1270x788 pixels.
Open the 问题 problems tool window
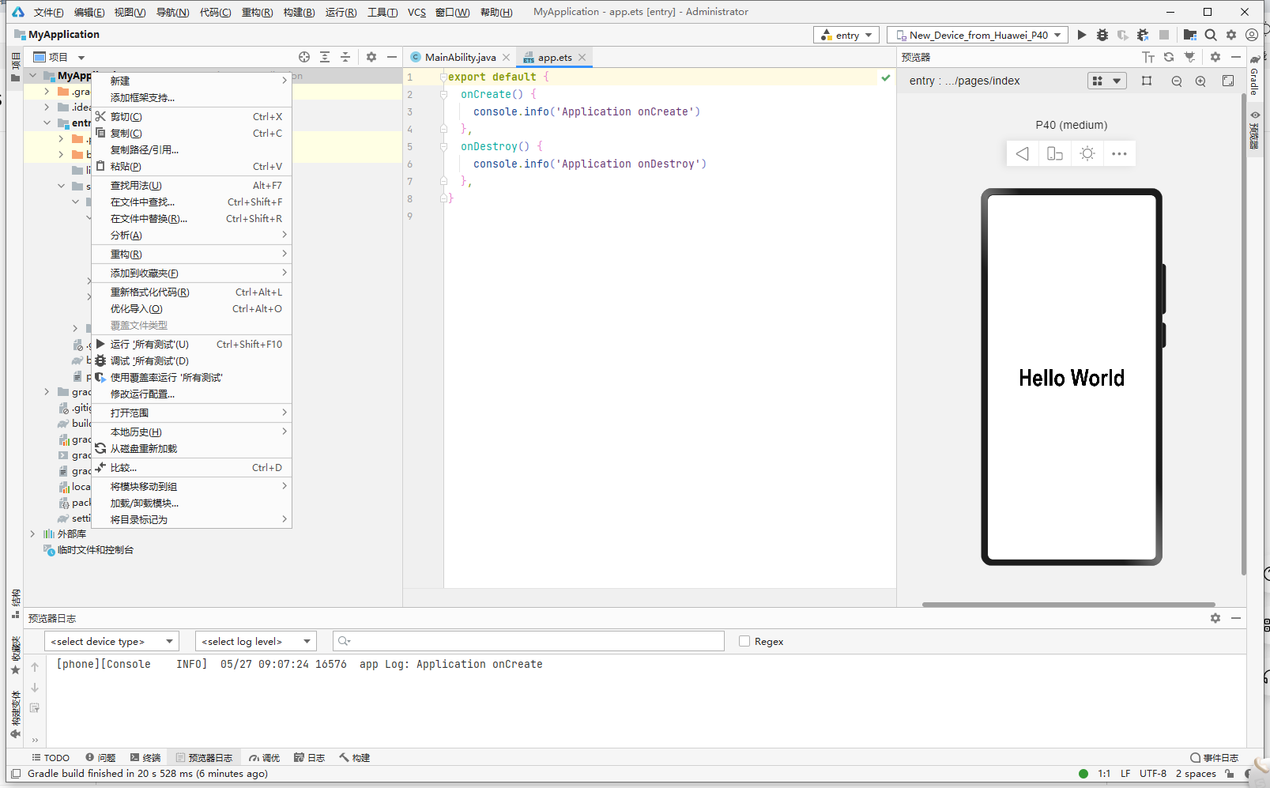coord(100,757)
